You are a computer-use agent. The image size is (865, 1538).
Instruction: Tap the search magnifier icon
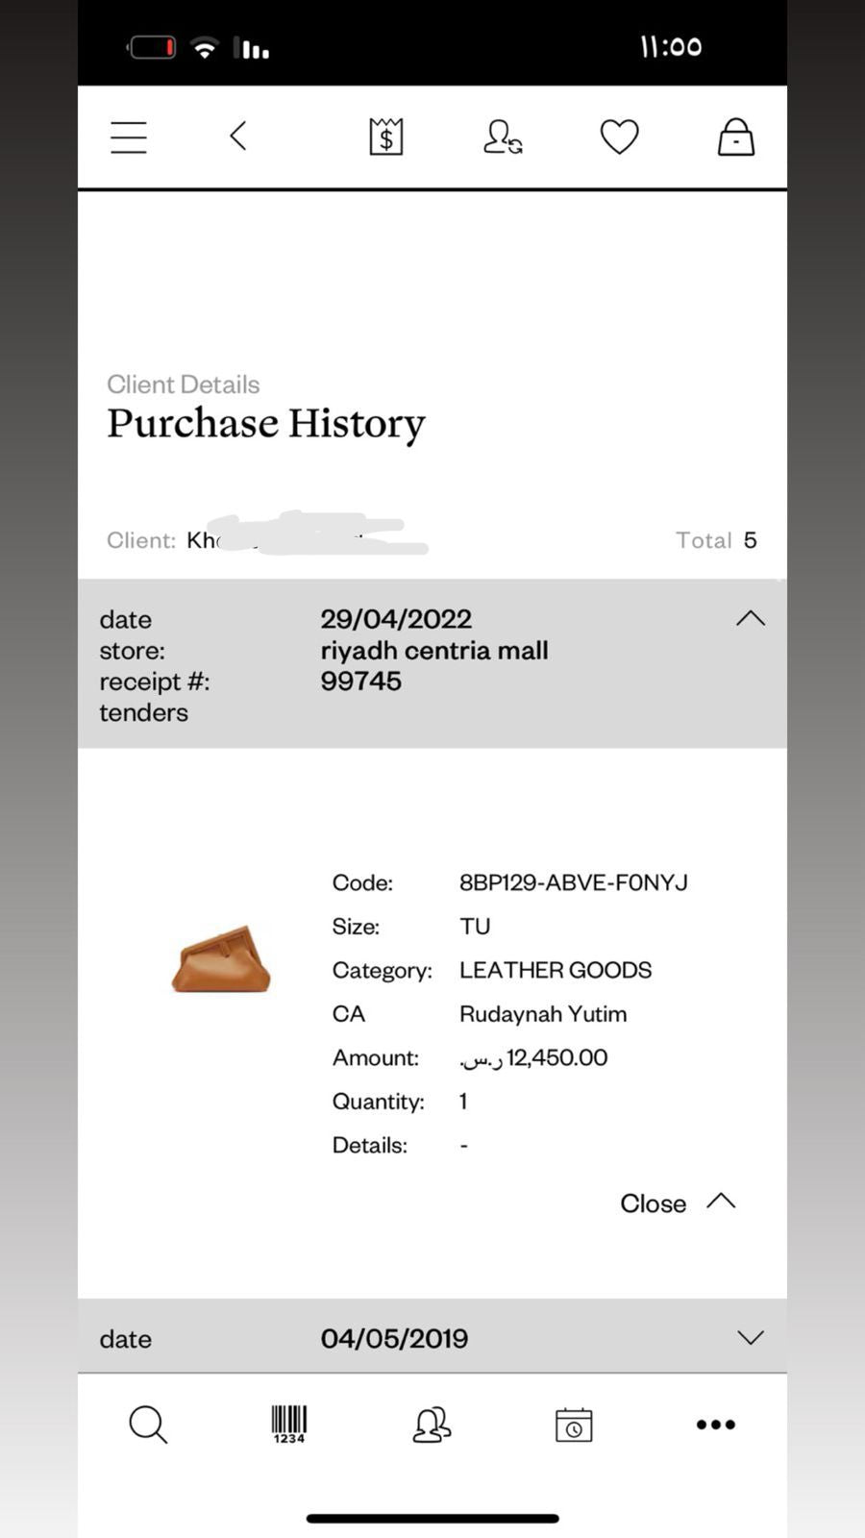coord(148,1425)
